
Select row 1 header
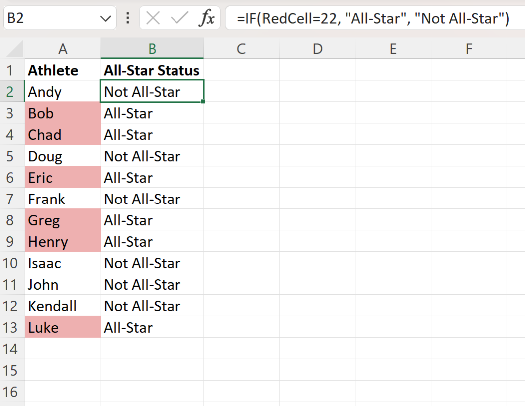coord(11,70)
